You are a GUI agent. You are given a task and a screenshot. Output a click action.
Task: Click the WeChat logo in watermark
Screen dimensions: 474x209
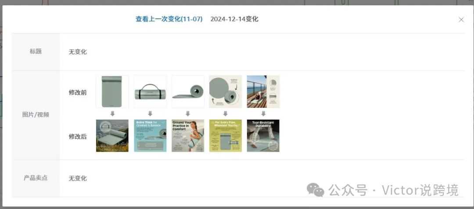(x=315, y=190)
